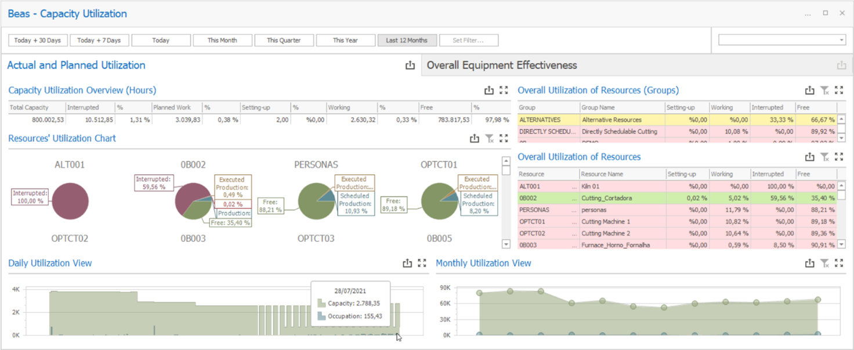
Task: Click the This Year button
Action: 345,41
